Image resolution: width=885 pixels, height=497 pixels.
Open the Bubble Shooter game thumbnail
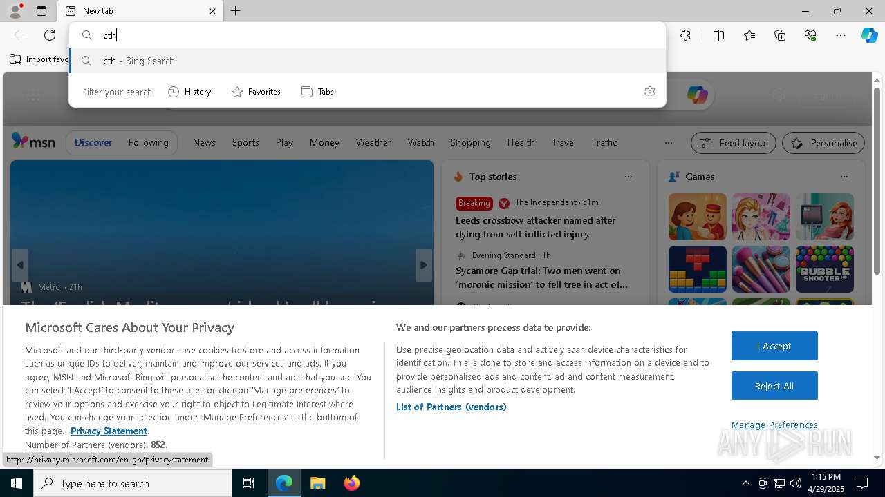825,269
